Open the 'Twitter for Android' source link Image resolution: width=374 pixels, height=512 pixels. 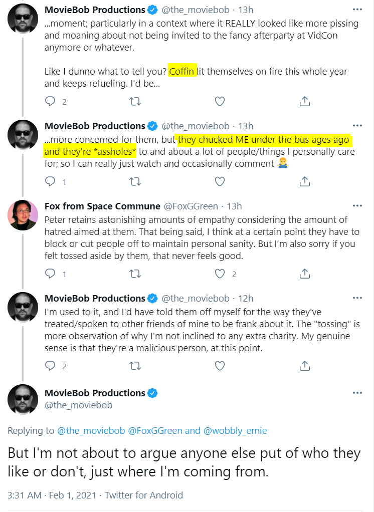144,495
